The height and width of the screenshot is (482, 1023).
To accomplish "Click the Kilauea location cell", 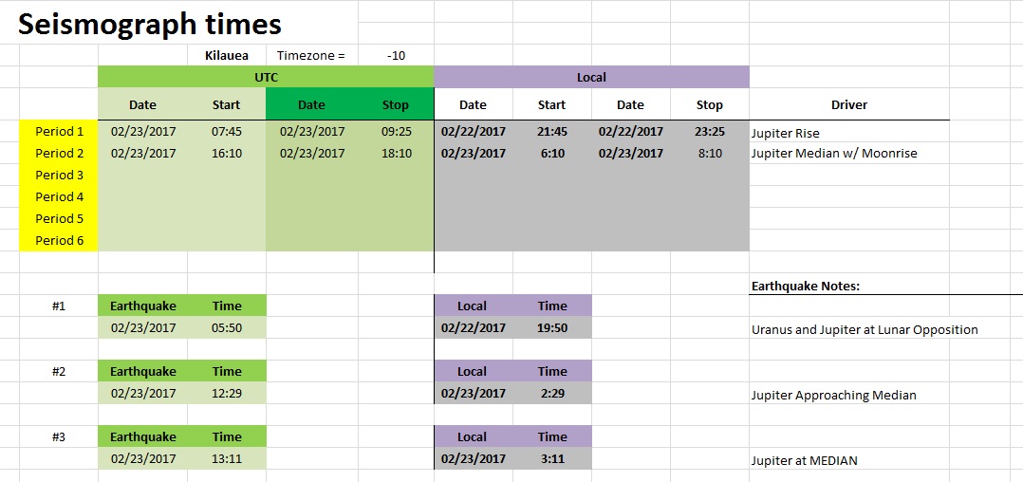I will (x=227, y=55).
